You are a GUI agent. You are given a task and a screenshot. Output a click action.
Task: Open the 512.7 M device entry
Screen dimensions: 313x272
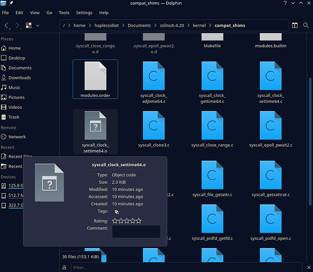[x=12, y=195]
